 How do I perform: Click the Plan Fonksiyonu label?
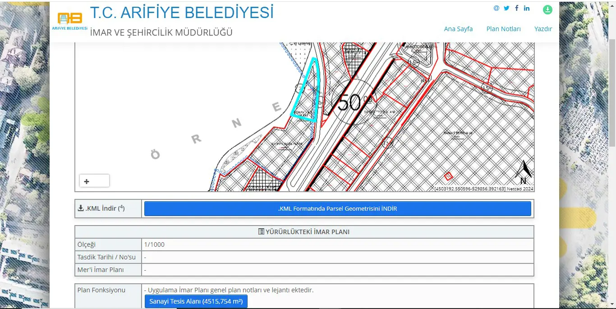pos(101,290)
